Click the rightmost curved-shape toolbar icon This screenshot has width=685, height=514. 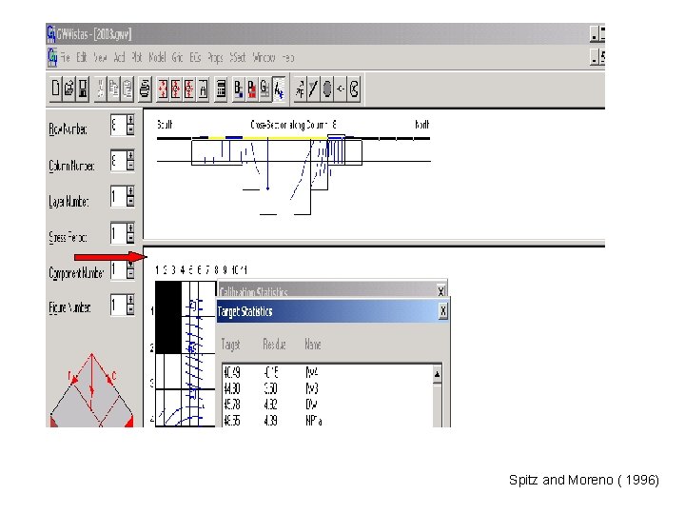click(x=354, y=89)
